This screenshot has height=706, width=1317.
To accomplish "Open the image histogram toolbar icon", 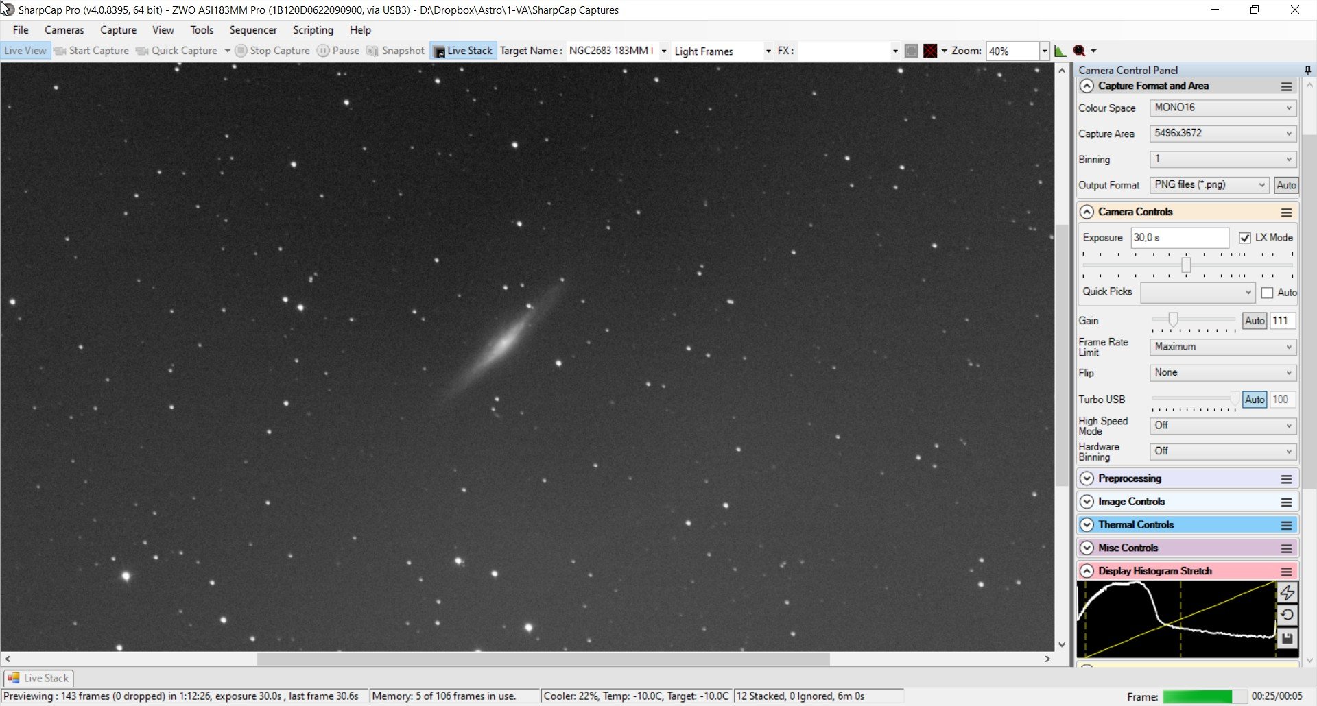I will tap(1060, 51).
